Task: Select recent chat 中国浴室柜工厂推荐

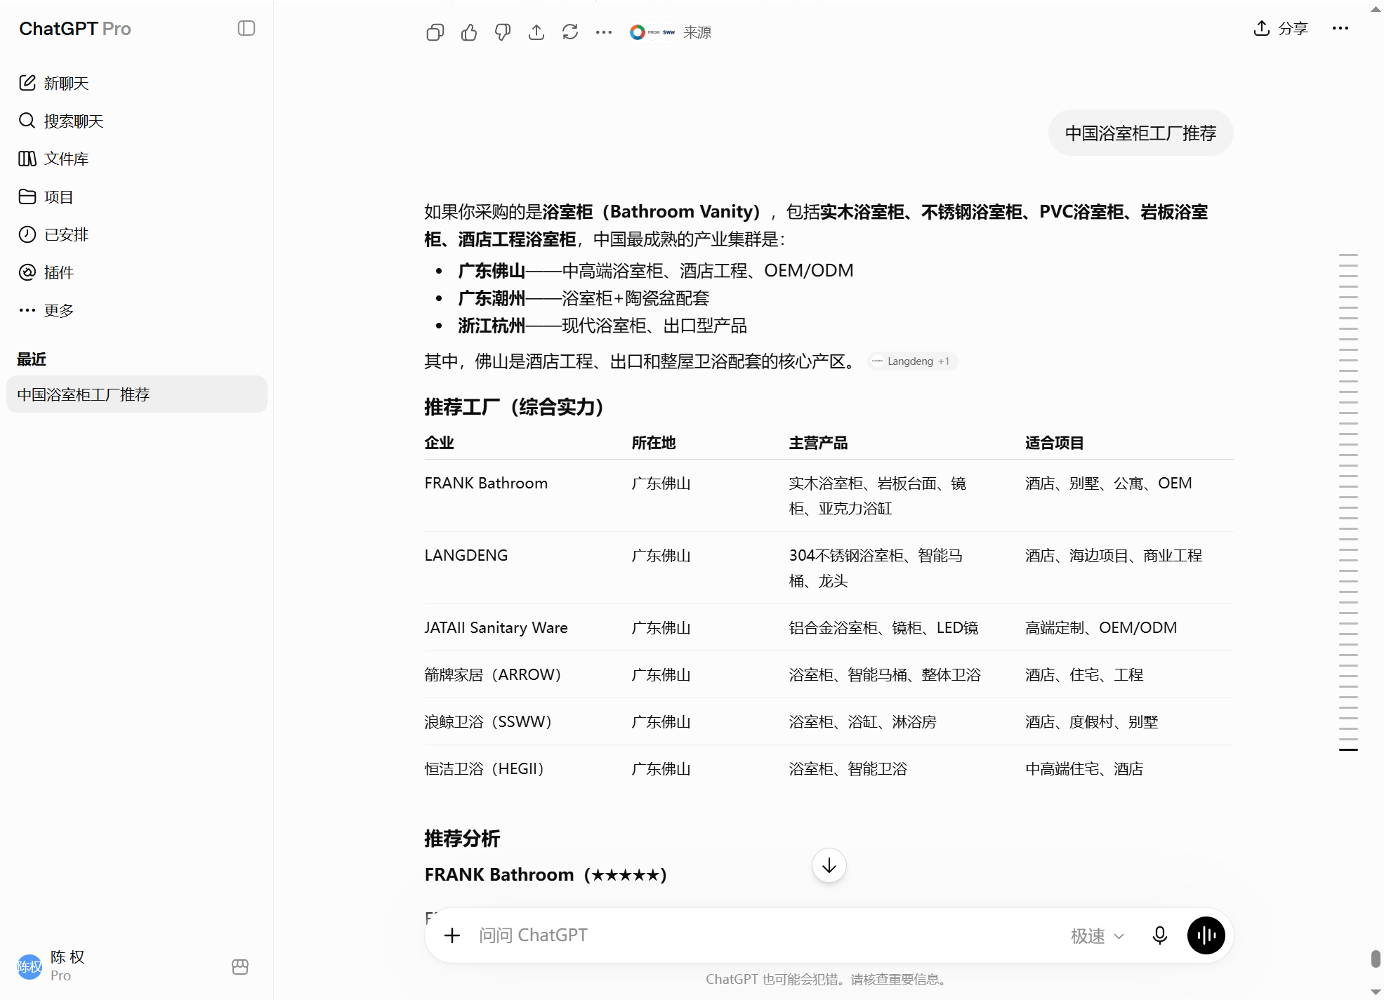Action: (137, 394)
